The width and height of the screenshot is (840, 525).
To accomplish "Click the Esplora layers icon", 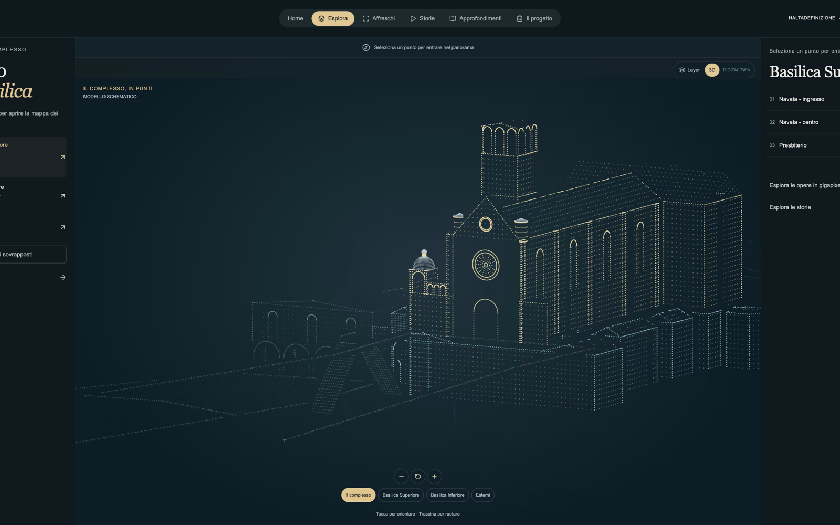I will (x=321, y=18).
